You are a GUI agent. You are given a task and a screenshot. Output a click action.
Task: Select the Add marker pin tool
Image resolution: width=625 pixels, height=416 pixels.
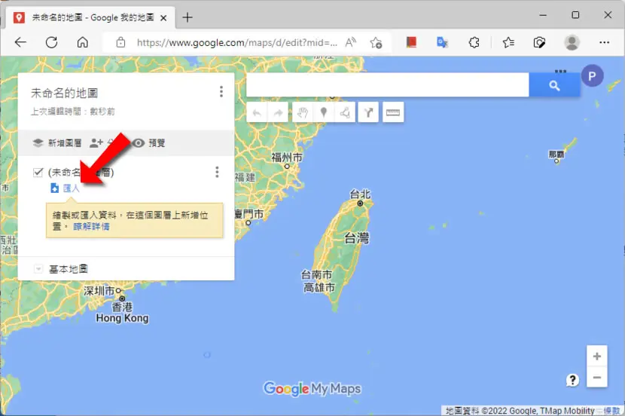(324, 113)
